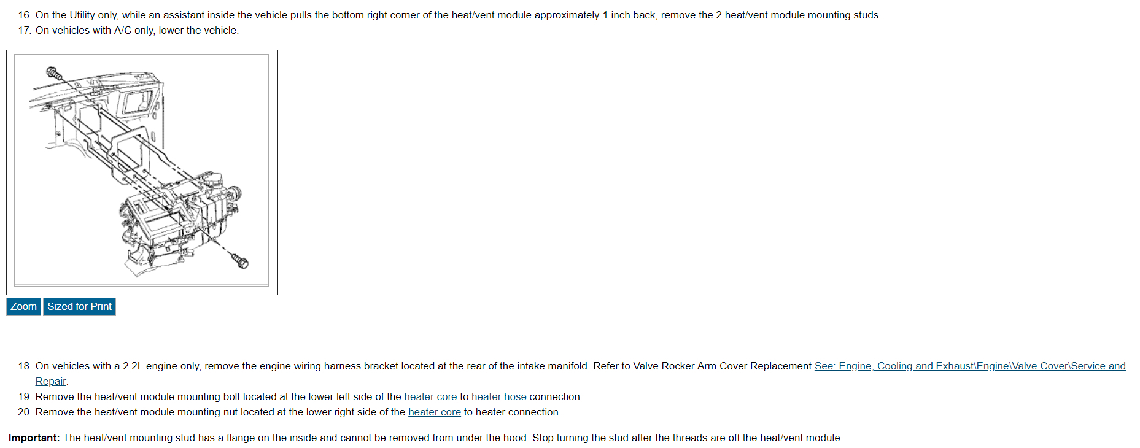
Task: Click step 18 about the 2.2L wiring harness bracket
Action: (x=424, y=366)
